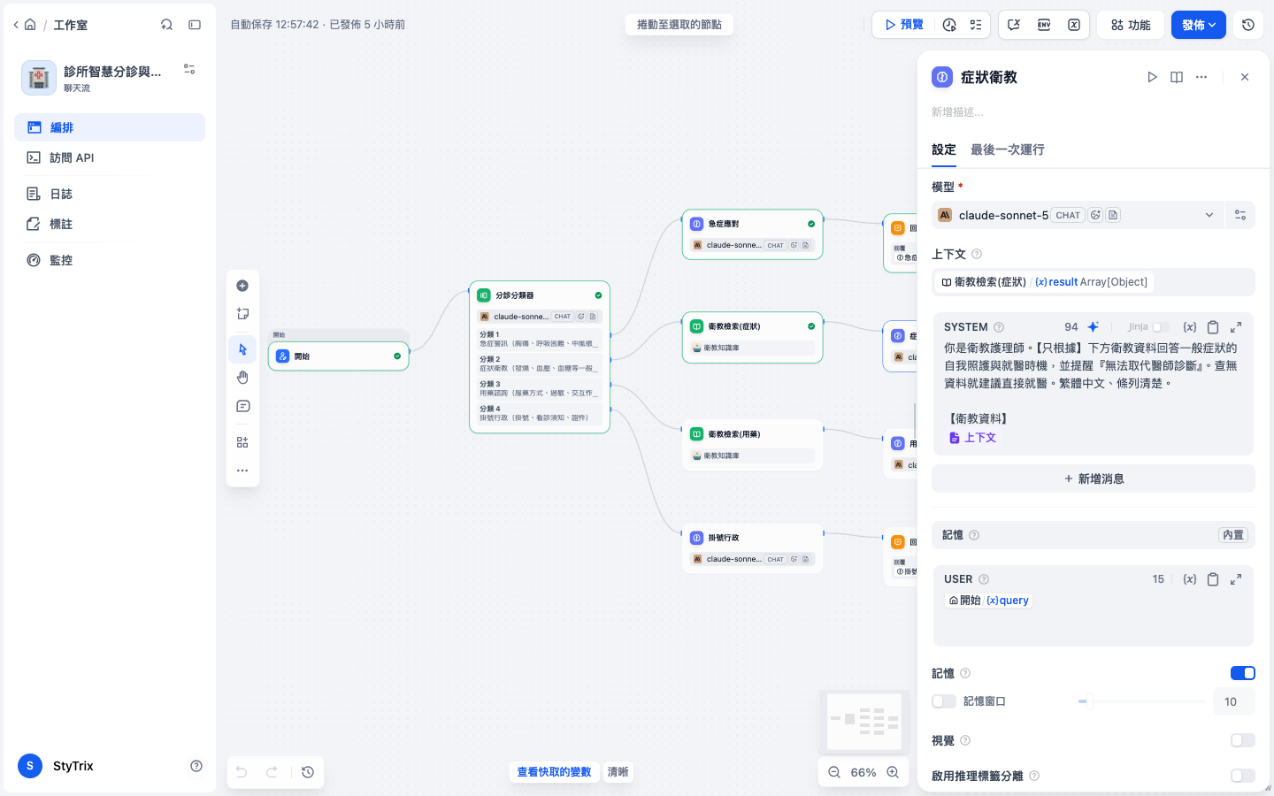This screenshot has width=1274, height=796.
Task: Switch to the 最後一次運行 tab
Action: (1008, 149)
